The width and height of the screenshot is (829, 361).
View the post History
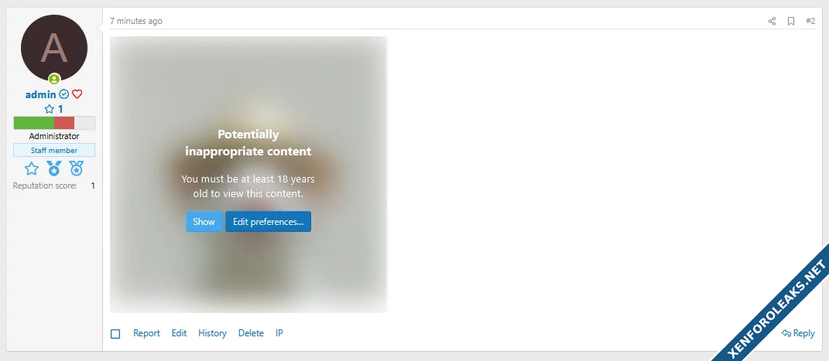coord(213,333)
